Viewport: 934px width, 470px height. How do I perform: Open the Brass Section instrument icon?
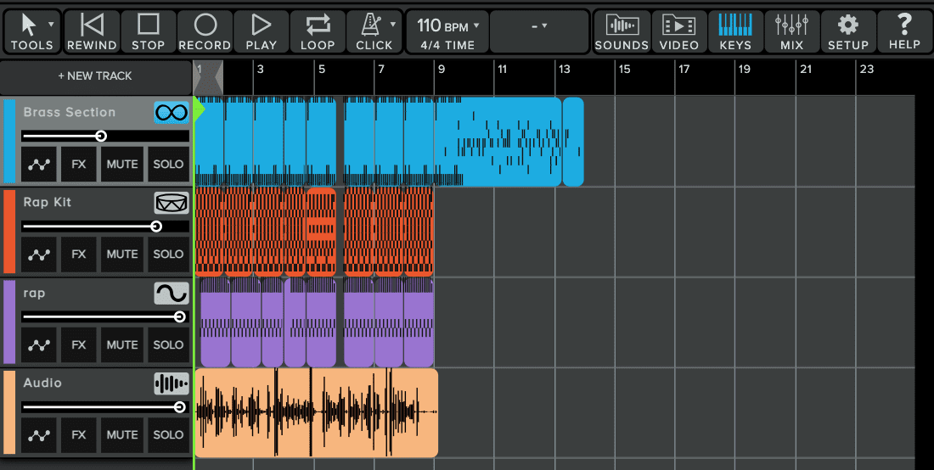tap(171, 112)
